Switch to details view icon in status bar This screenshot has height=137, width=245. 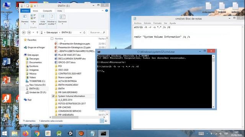pos(102,121)
